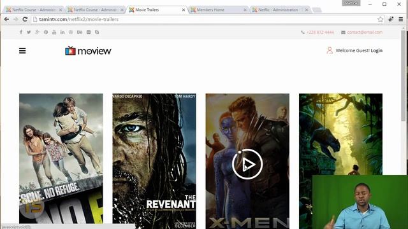The image size is (408, 229).
Task: Click the moview logo
Action: coord(88,51)
